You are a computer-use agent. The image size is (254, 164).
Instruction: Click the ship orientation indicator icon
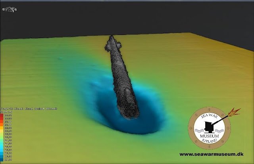pos(9,8)
